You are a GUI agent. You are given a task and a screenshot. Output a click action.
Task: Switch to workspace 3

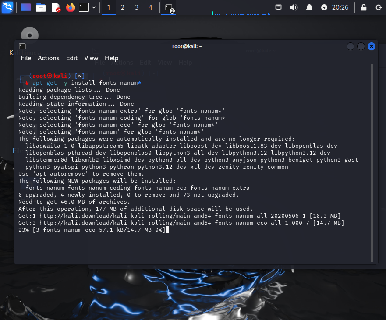(x=137, y=7)
